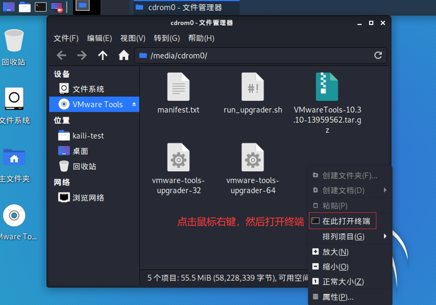Screen dimensions: 436x305
Task: Open the terminal icon in the taskbar
Action: point(40,7)
